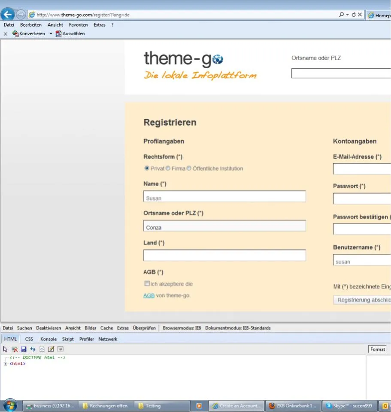Viewport: 391px width, 412px height.
Task: Switch to the Netzwerk tab
Action: point(108,339)
